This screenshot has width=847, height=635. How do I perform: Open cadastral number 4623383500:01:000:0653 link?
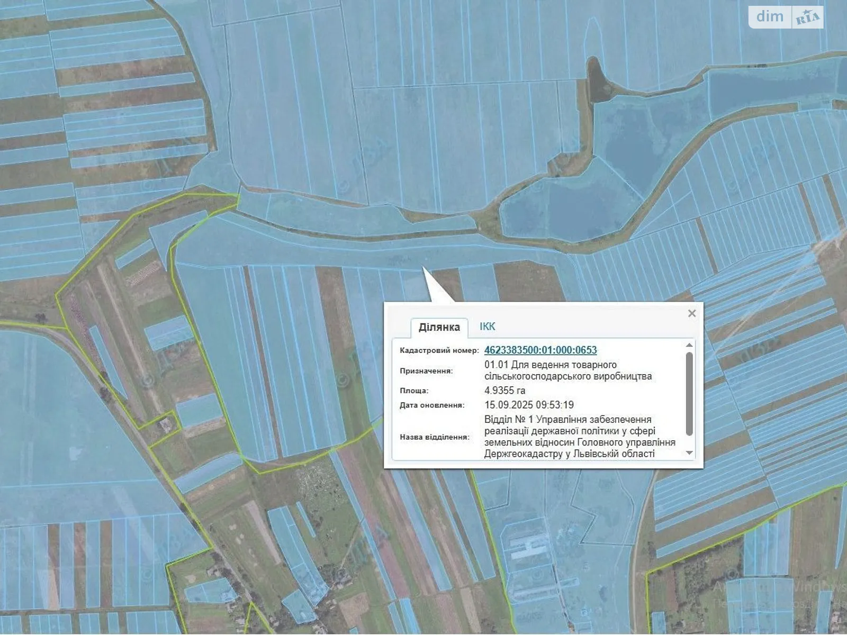(x=540, y=350)
